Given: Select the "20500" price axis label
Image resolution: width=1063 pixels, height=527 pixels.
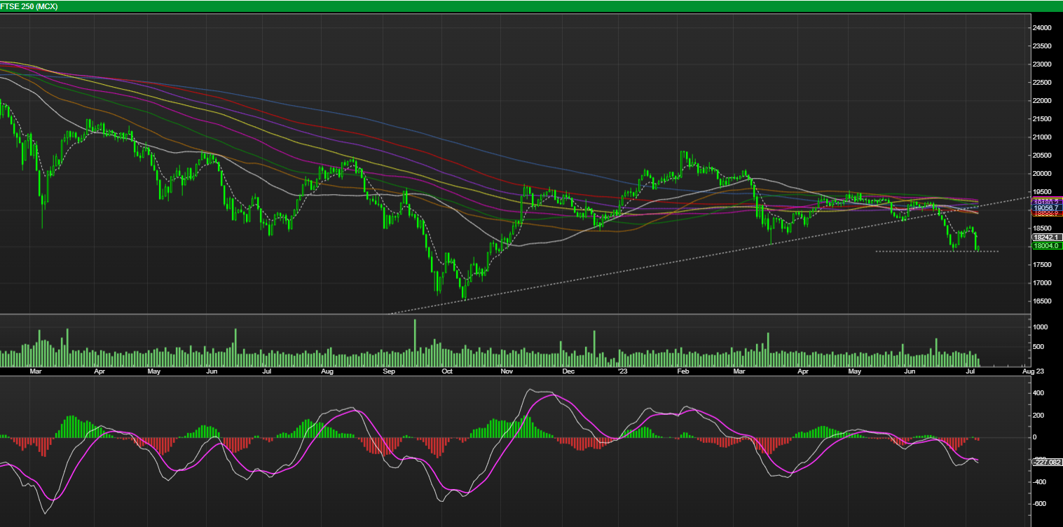Looking at the screenshot, I should click(1042, 156).
